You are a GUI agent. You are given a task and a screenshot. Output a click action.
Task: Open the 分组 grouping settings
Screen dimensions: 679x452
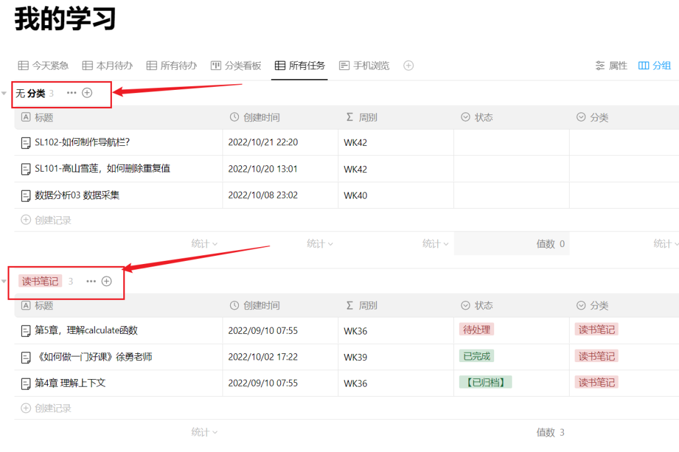(x=654, y=65)
